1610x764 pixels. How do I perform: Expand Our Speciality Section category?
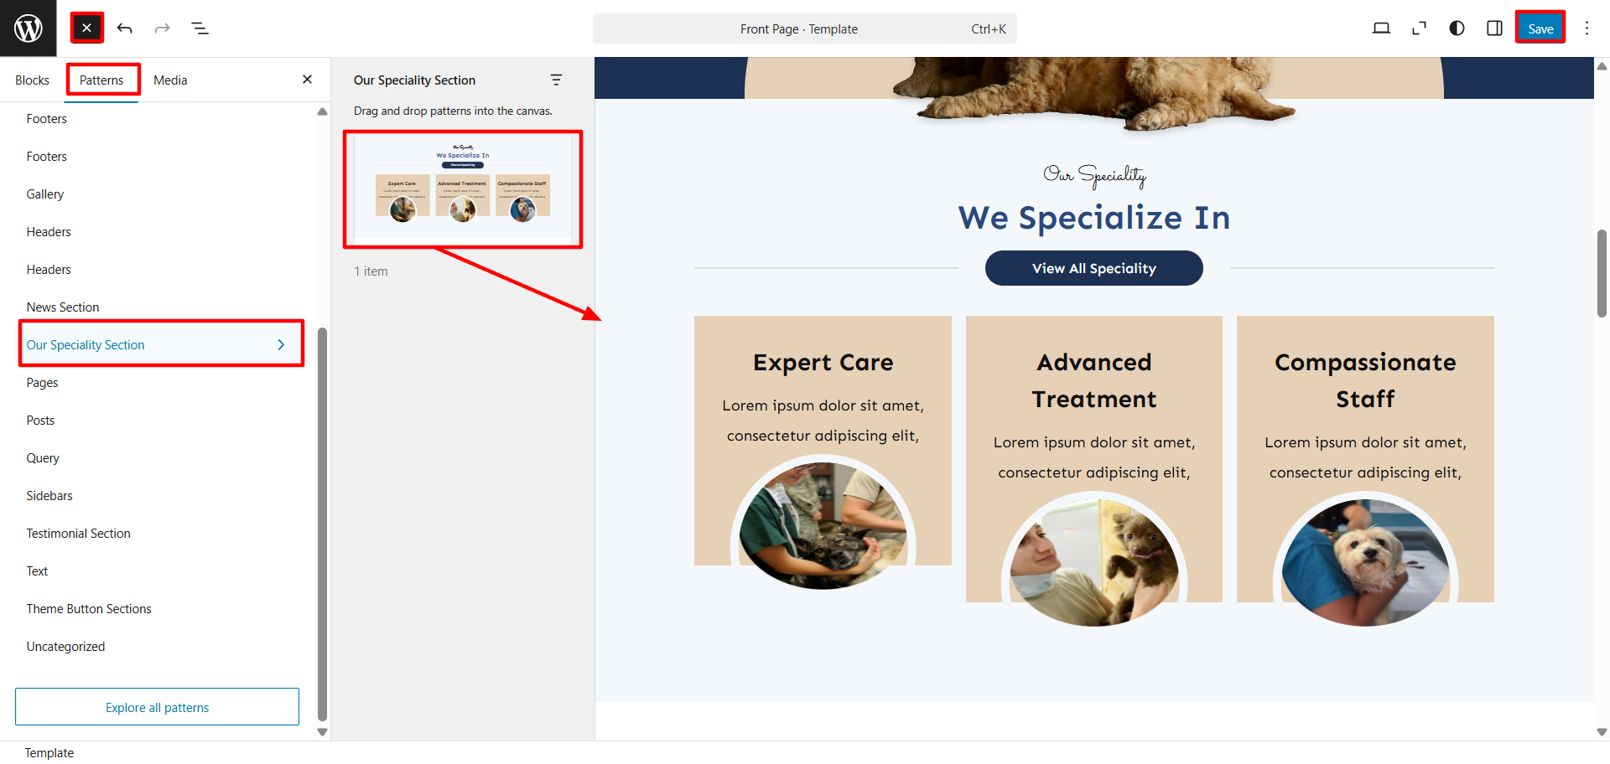tap(161, 344)
